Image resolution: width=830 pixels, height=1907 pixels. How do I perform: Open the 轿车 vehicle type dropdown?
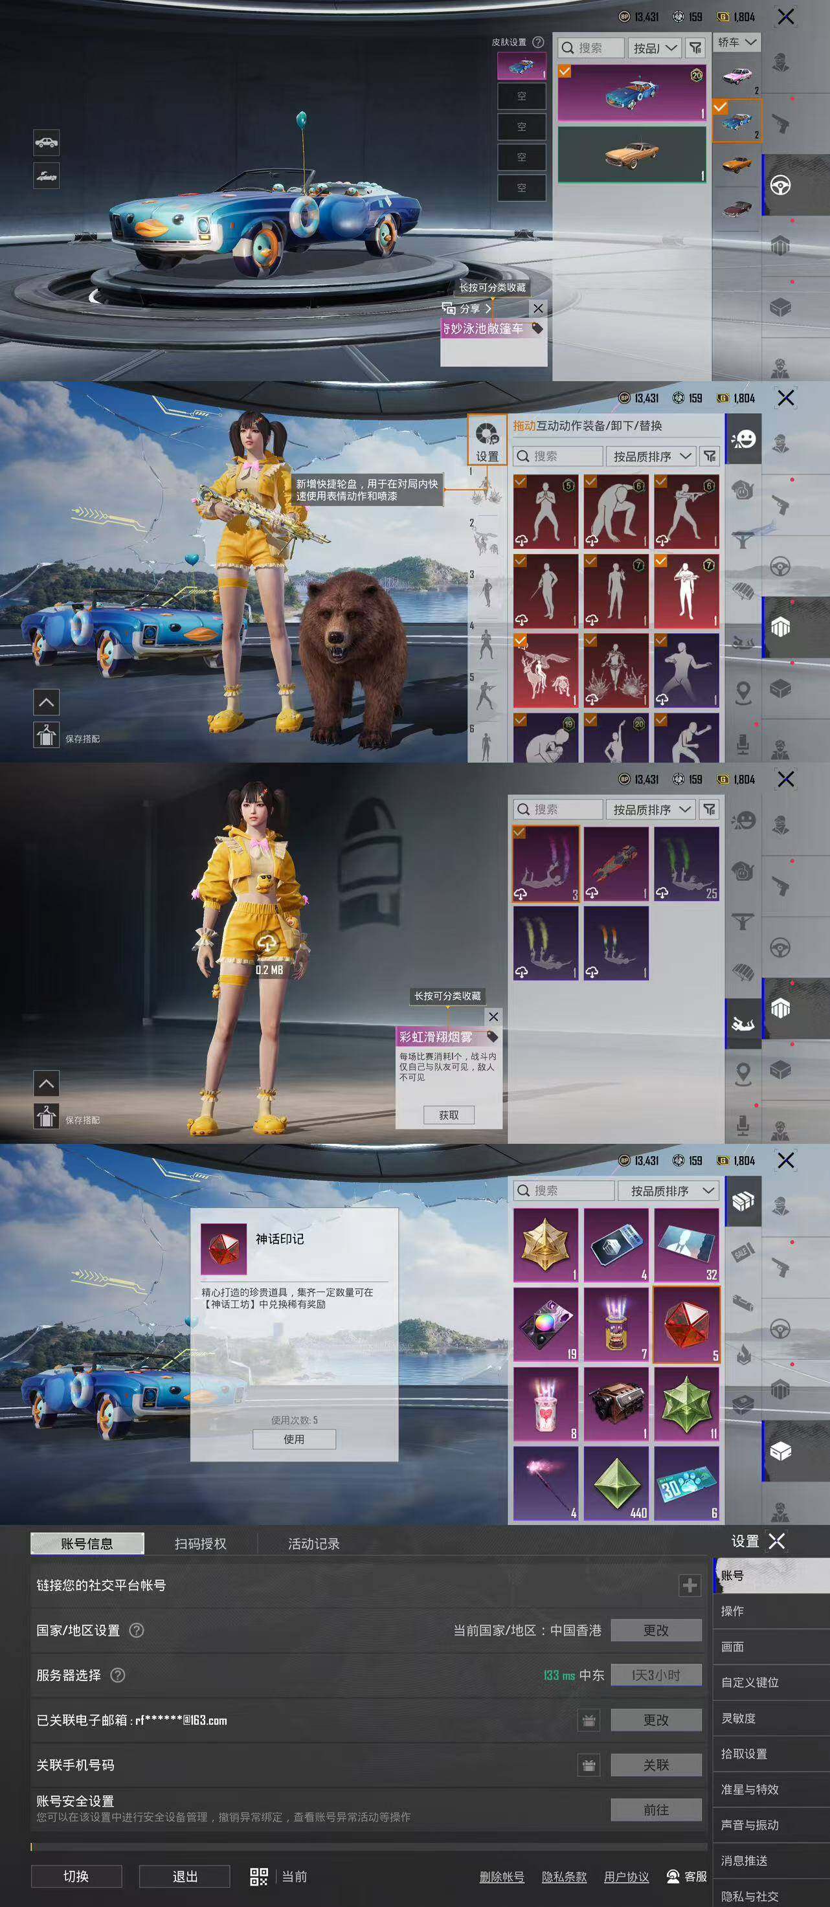click(x=737, y=42)
